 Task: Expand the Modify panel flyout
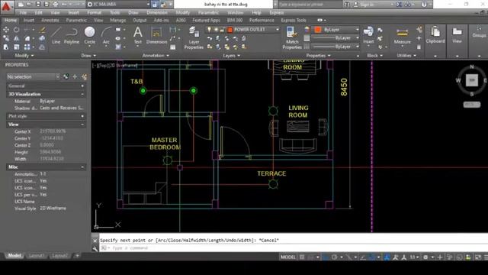24,56
